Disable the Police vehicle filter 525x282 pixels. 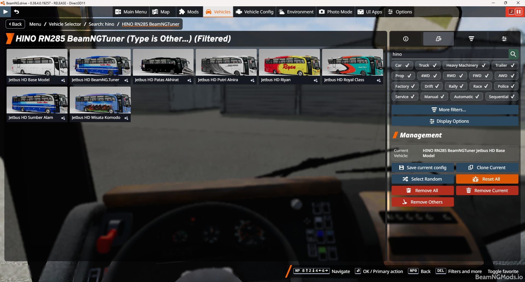506,86
